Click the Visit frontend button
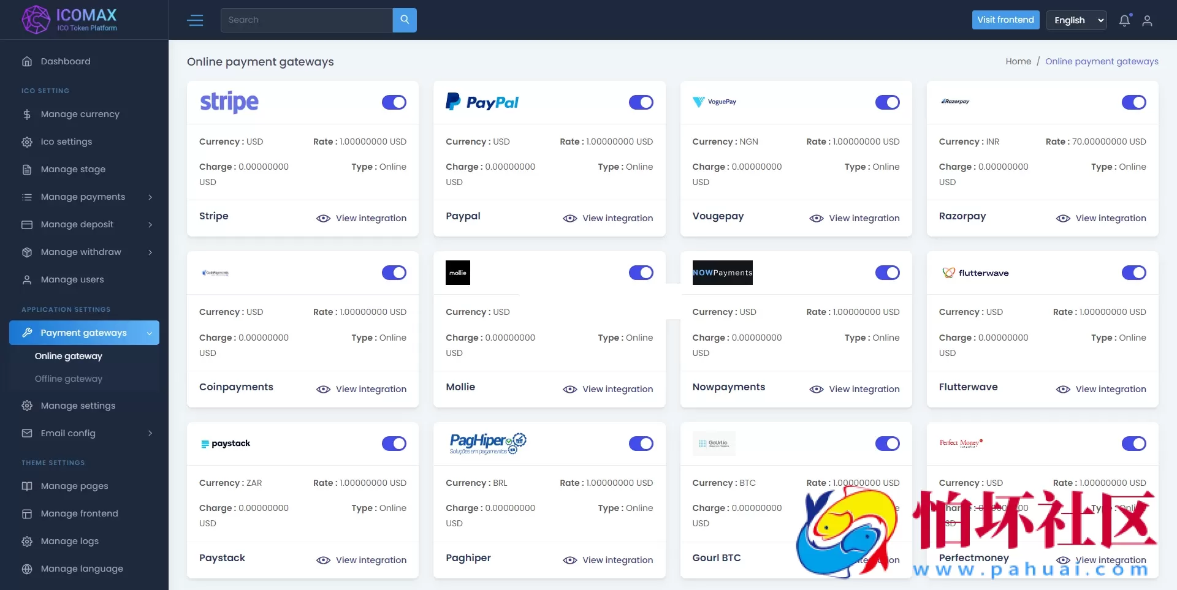This screenshot has width=1177, height=590. 1005,20
